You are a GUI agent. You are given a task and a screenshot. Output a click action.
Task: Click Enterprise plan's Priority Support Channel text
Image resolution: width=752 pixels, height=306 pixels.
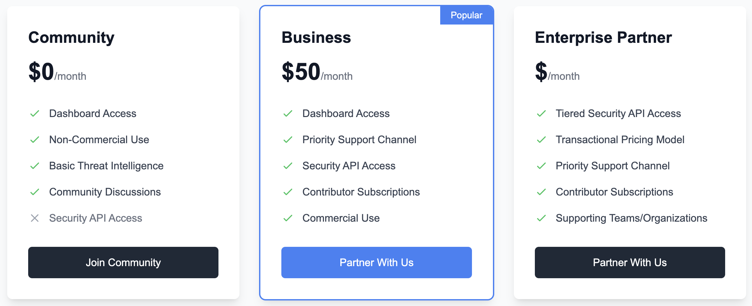click(612, 166)
